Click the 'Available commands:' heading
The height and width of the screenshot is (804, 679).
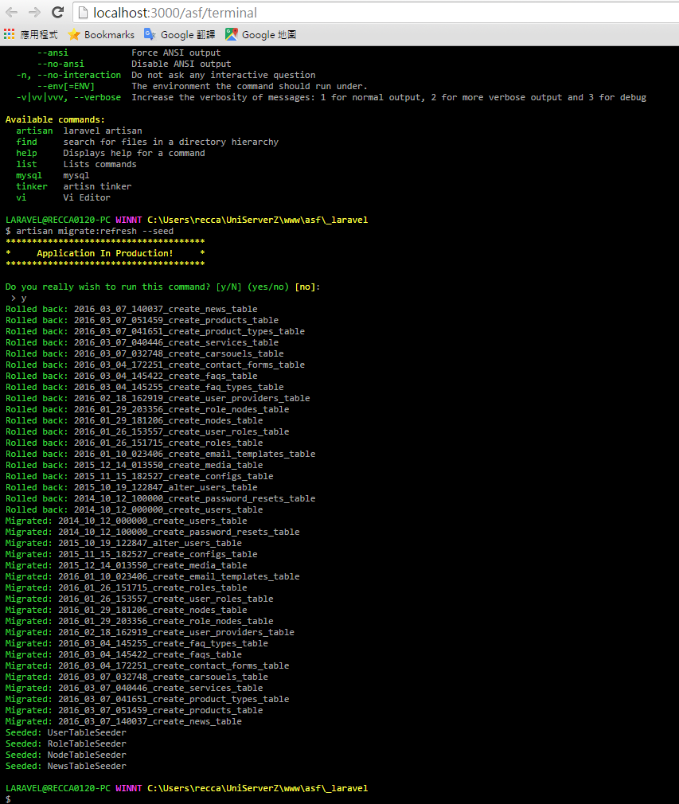click(x=56, y=119)
